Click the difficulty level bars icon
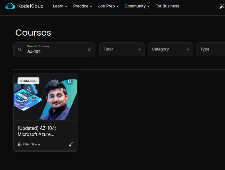This screenshot has width=225, height=170. (71, 144)
